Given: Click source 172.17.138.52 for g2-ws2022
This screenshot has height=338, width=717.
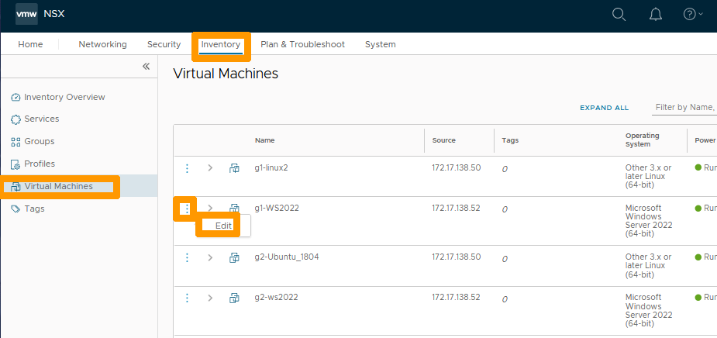Looking at the screenshot, I should coord(456,297).
